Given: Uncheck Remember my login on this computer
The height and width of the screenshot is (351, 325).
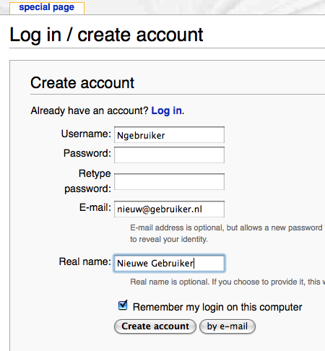Looking at the screenshot, I should click(123, 305).
